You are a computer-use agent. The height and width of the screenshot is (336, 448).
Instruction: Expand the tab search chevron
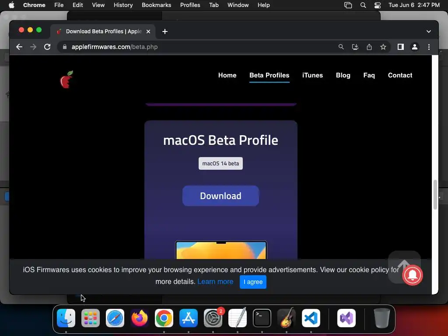(429, 31)
